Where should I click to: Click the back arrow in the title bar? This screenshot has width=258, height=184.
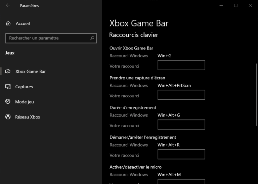8,5
